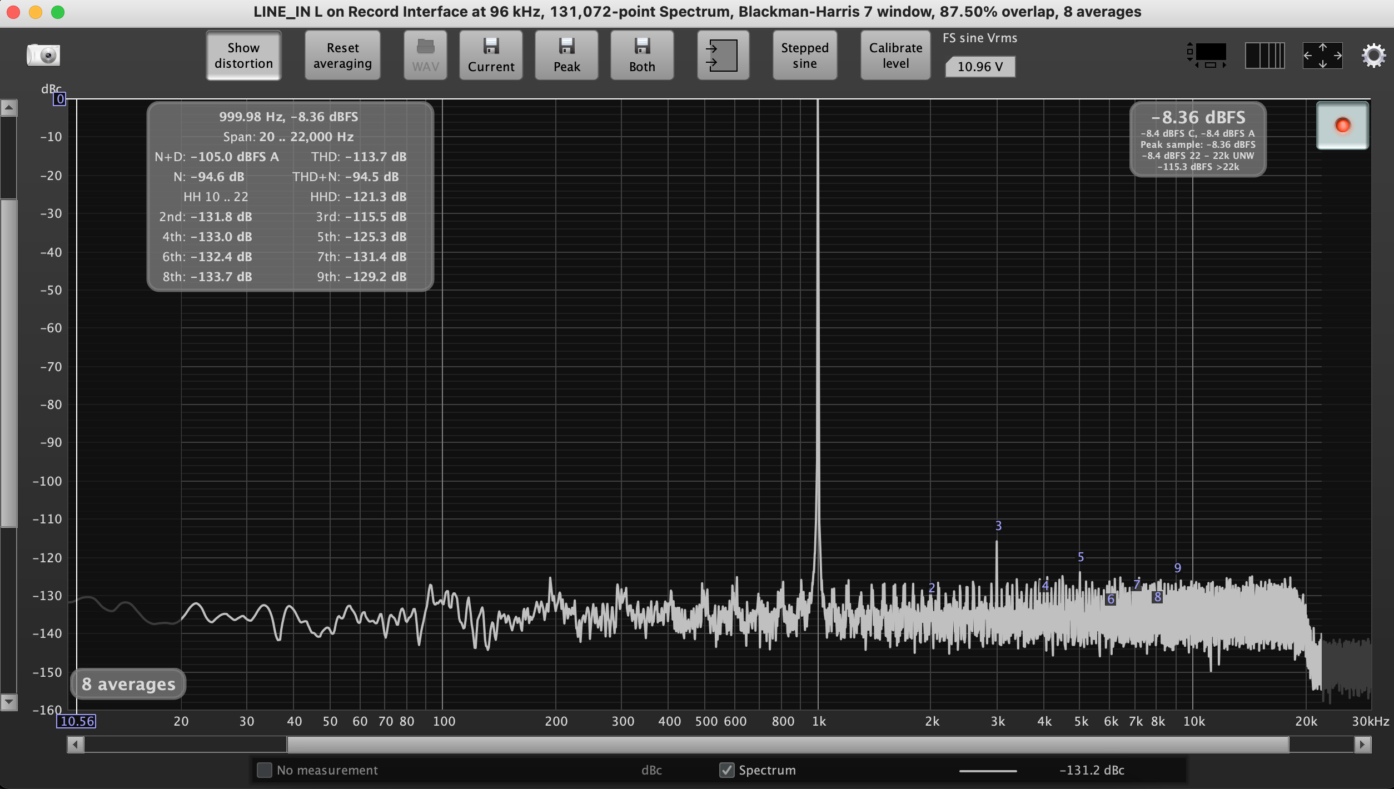Click harmonic marker 5 on the graph
This screenshot has height=789, width=1394.
[x=1081, y=557]
